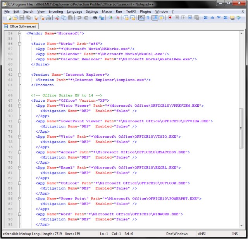Click the Cut scissors icon
Image resolution: width=248 pixels, height=239 pixels.
coord(58,18)
